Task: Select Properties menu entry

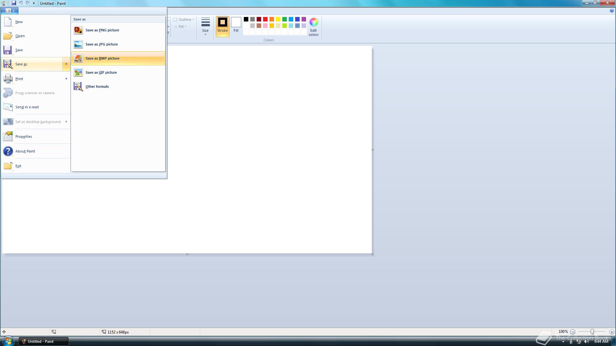Action: click(36, 136)
